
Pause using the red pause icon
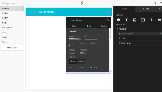(155, 3)
